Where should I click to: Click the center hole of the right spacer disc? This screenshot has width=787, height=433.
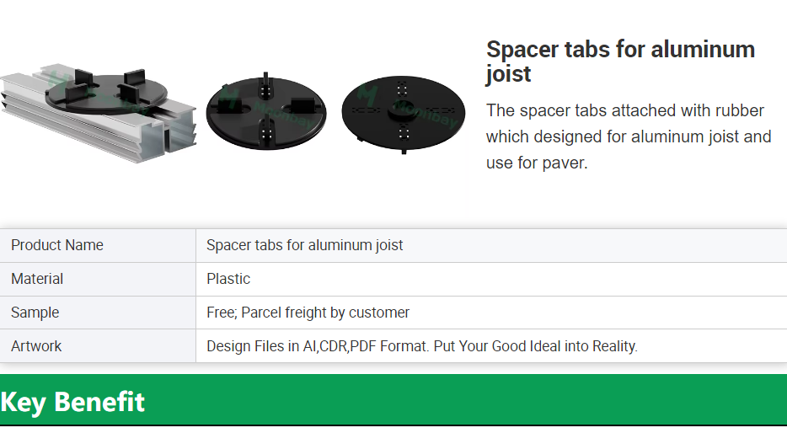pos(402,111)
